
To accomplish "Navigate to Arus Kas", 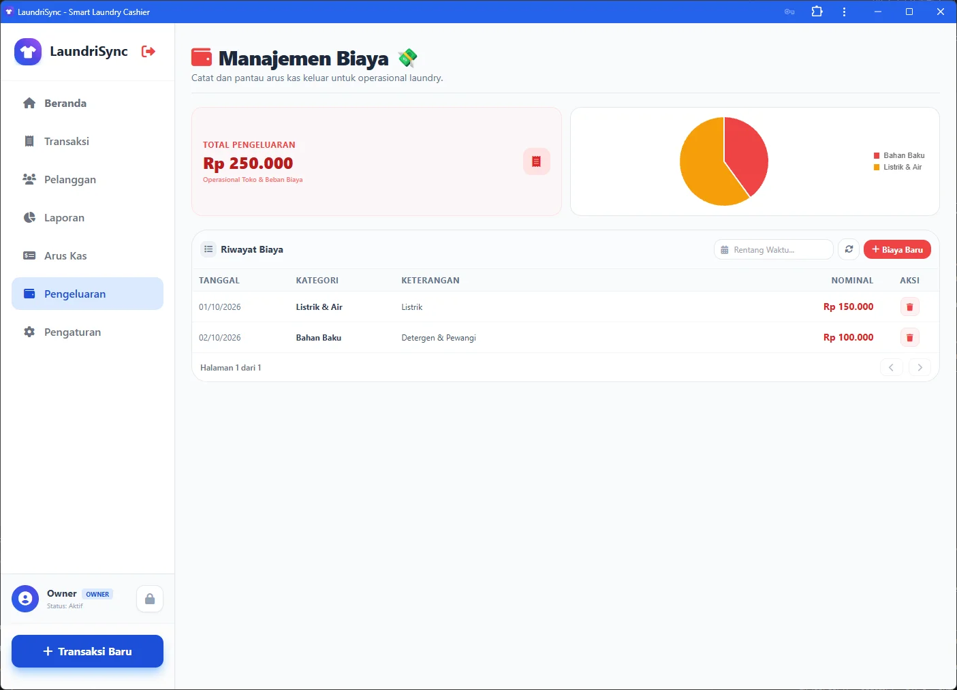I will [x=87, y=255].
